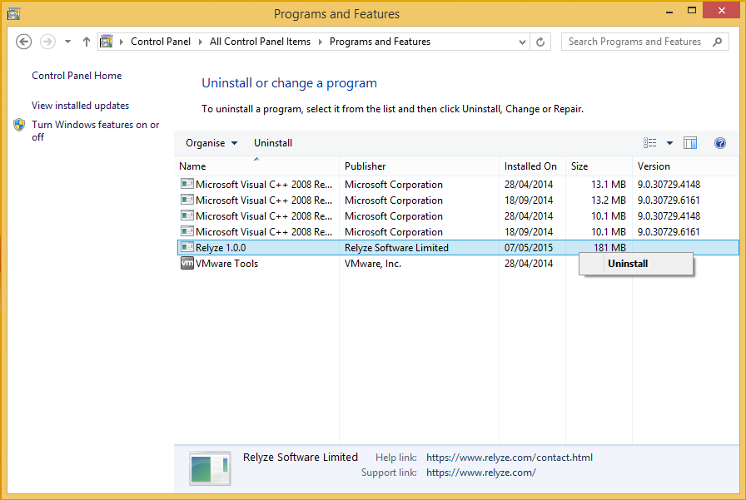Type in Search Programs and Features box
Image resolution: width=746 pixels, height=500 pixels.
(x=634, y=42)
